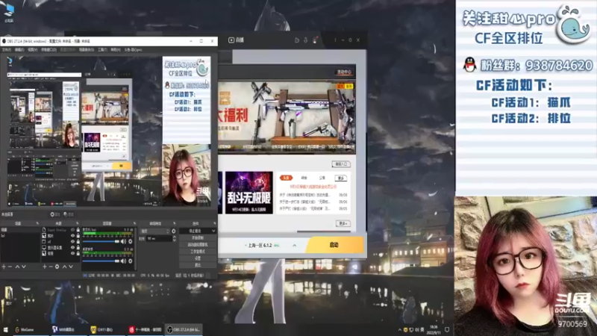597x336 pixels.
Task: Open the purple brawl event thumbnail in launcher
Action: click(x=249, y=193)
